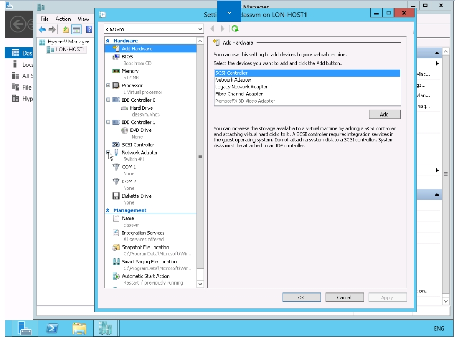The width and height of the screenshot is (455, 337).
Task: Click the Name setting icon
Action: coord(116,218)
